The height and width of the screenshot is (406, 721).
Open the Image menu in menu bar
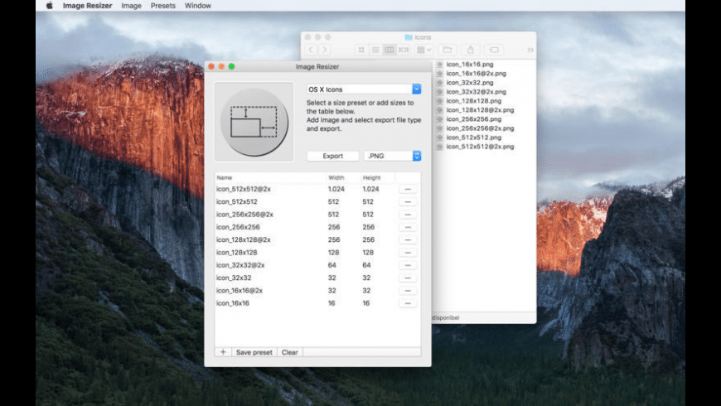point(131,5)
